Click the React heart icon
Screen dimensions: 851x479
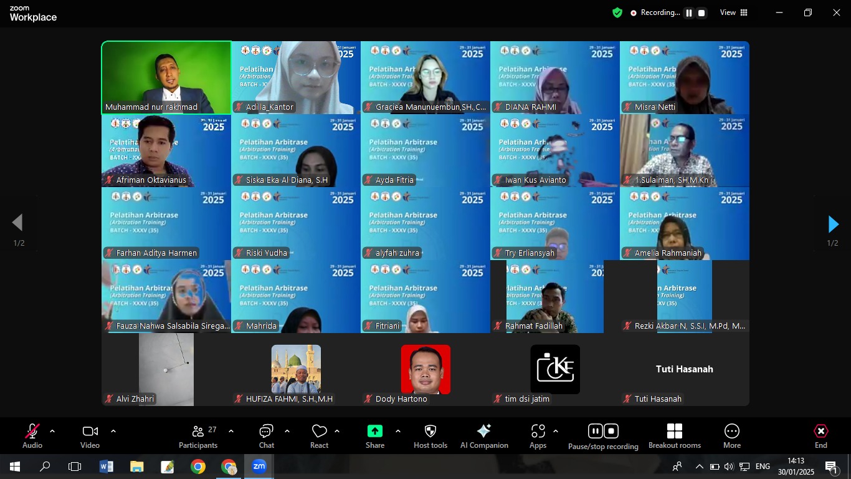tap(320, 435)
